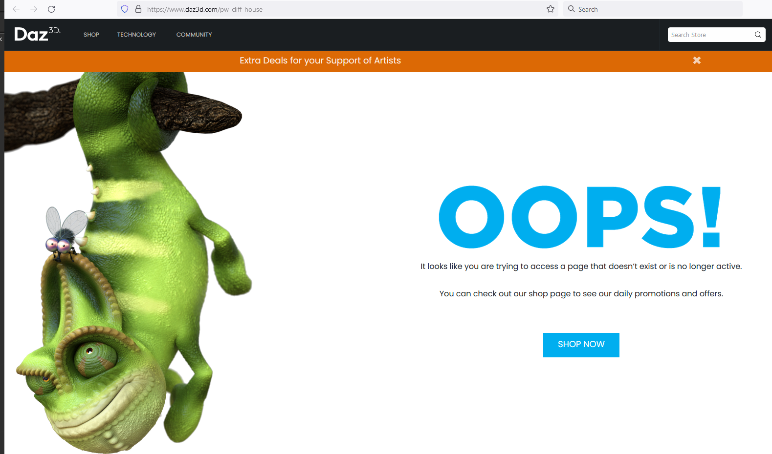Reload the current page
Image resolution: width=772 pixels, height=454 pixels.
[x=51, y=9]
